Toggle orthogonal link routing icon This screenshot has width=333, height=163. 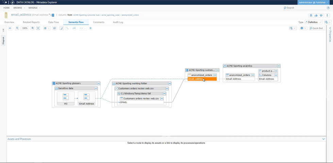point(67,28)
